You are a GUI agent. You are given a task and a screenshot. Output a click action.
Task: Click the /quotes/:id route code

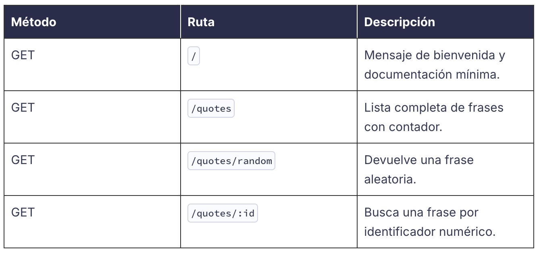coord(223,213)
